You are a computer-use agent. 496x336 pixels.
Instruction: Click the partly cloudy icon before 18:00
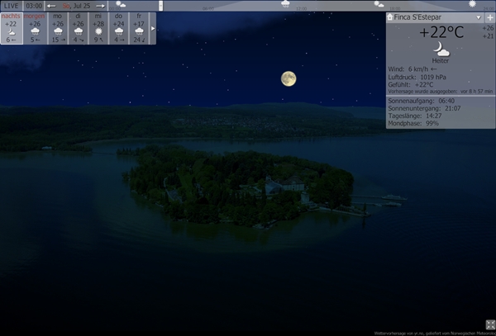[379, 4]
